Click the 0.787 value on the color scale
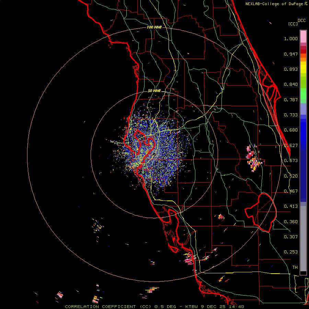Image resolution: width=309 pixels, height=309 pixels. coord(291,100)
